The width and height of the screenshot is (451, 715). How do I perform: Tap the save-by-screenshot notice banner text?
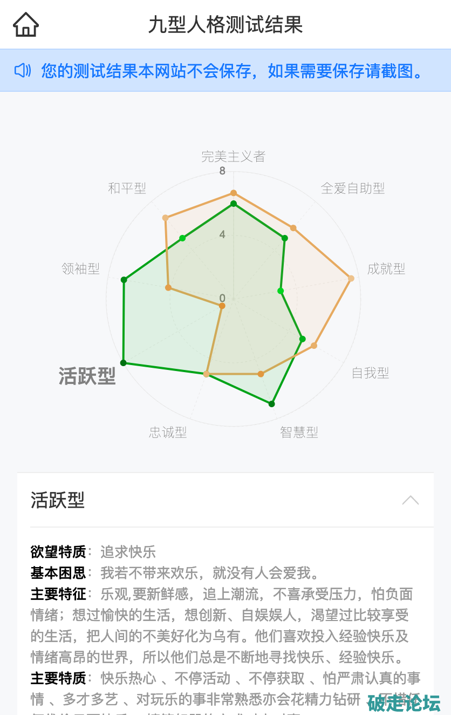[233, 70]
